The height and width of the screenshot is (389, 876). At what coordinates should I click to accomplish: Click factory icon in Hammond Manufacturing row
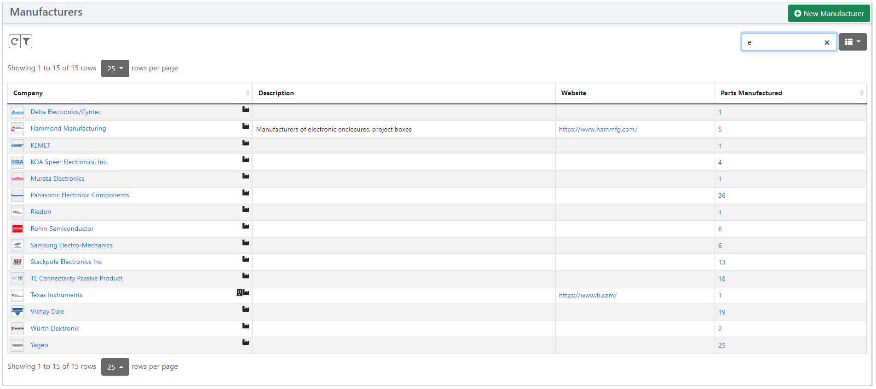(x=246, y=126)
